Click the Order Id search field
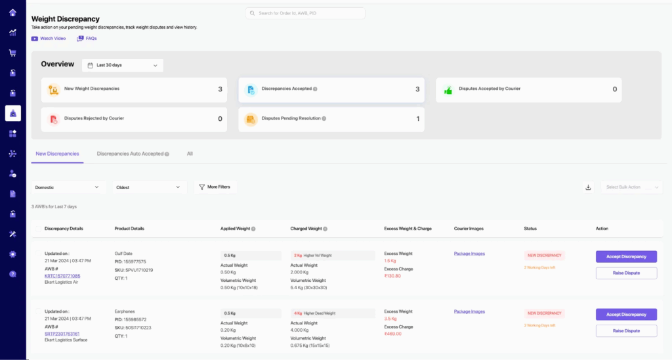This screenshot has height=360, width=672. [x=305, y=13]
